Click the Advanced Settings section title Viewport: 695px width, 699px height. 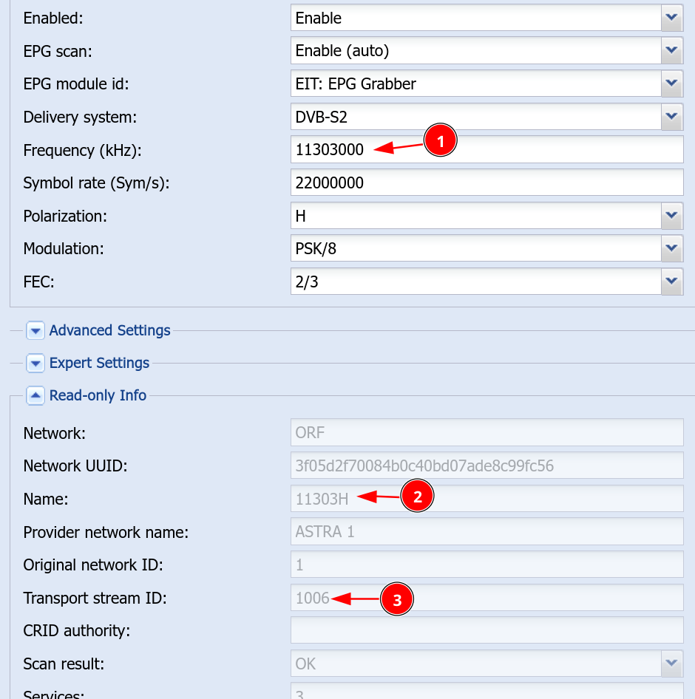click(109, 330)
